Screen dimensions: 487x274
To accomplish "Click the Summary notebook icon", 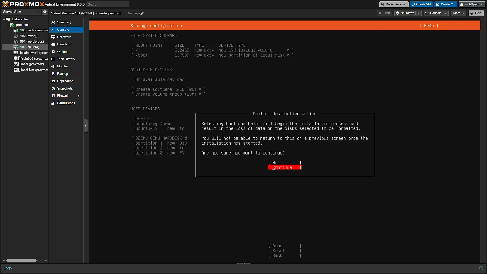I will pos(53,22).
